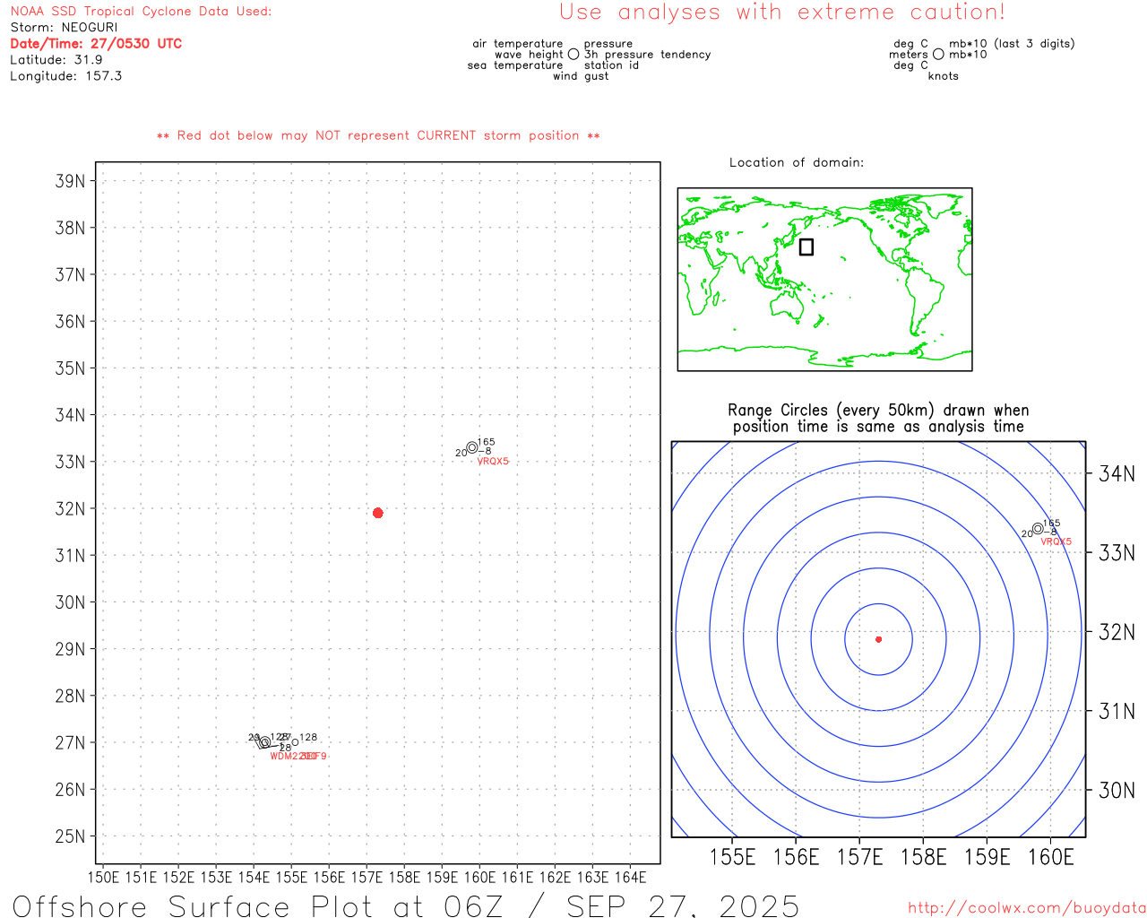Click the 'Latitude: 31.9' text

(56, 60)
